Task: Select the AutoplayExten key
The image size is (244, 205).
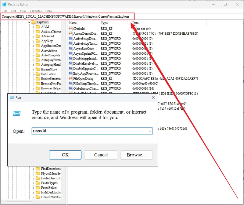Action: click(x=51, y=60)
